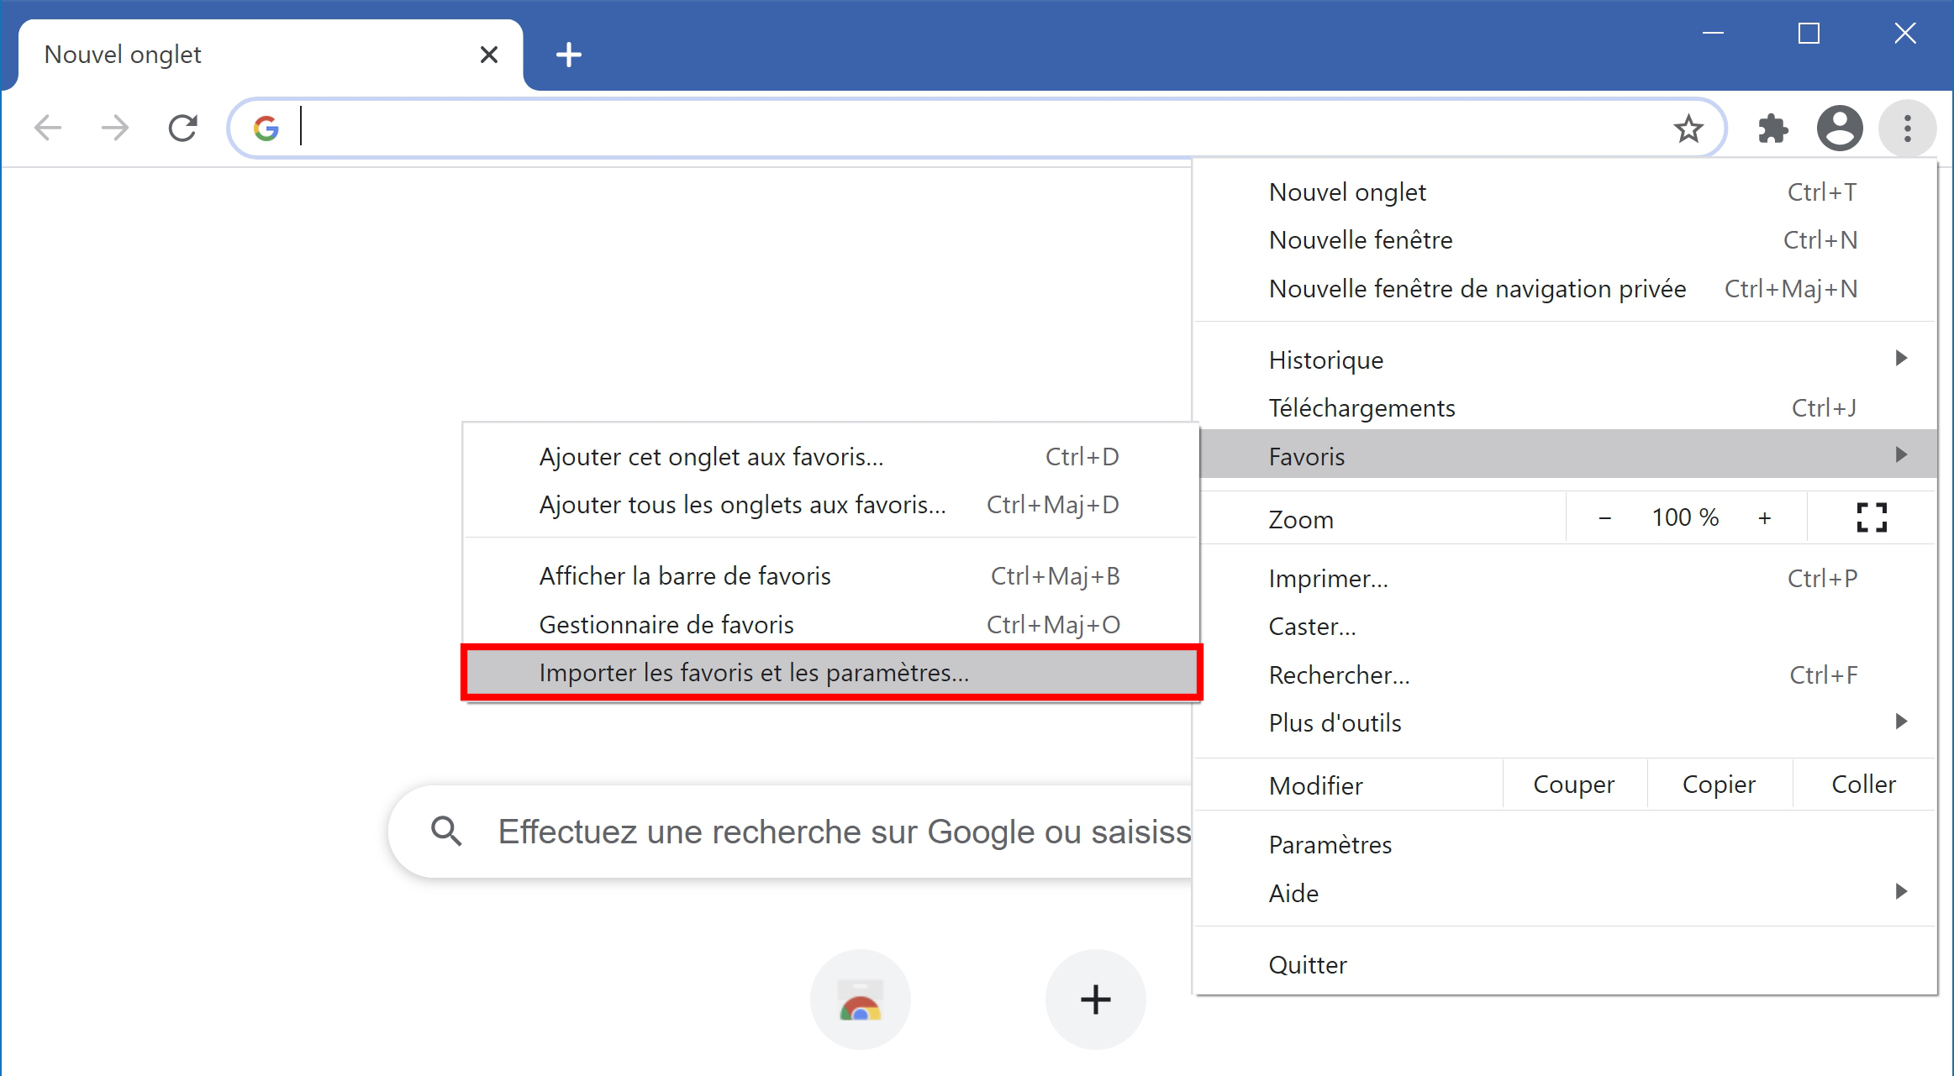Open Gestionnaire de favoris
1954x1076 pixels.
coord(830,625)
